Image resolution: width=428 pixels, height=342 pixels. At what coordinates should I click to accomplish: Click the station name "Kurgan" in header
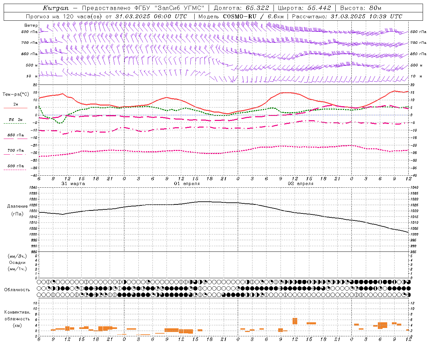56,8
